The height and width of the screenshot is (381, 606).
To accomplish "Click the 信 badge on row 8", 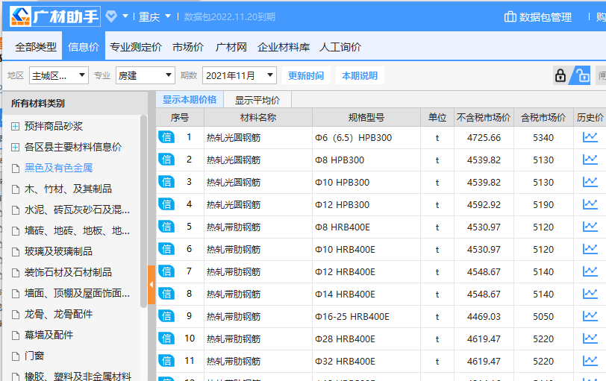I will [x=166, y=294].
